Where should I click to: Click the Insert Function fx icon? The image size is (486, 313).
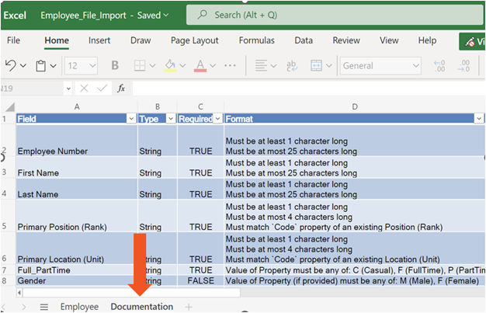(121, 89)
